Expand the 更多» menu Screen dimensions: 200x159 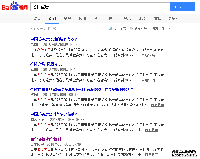coord(173,18)
